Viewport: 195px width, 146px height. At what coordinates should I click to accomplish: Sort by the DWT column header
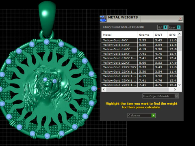[x=160, y=35]
